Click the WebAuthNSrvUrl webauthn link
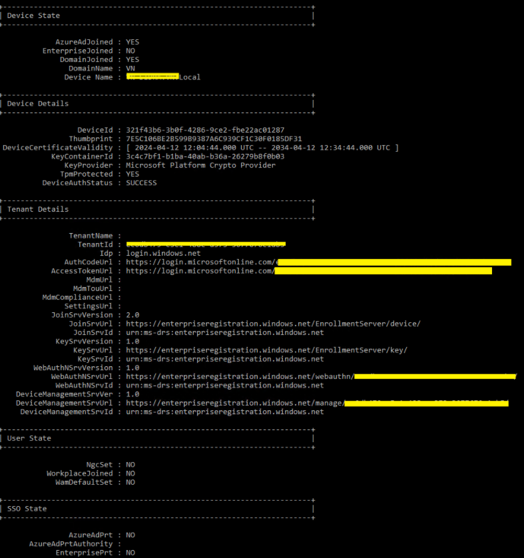Image resolution: width=524 pixels, height=558 pixels. pyautogui.click(x=321, y=376)
